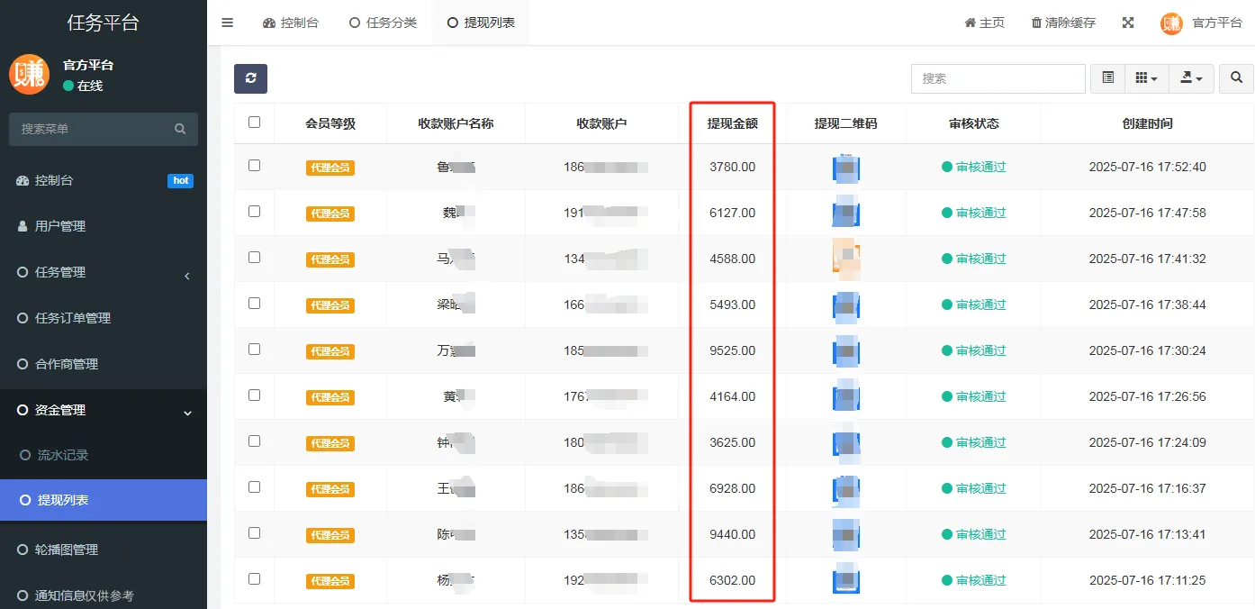Screen dimensions: 1255x609
Task: Open 通知信息仅供参考 sidebar item
Action: 104,595
